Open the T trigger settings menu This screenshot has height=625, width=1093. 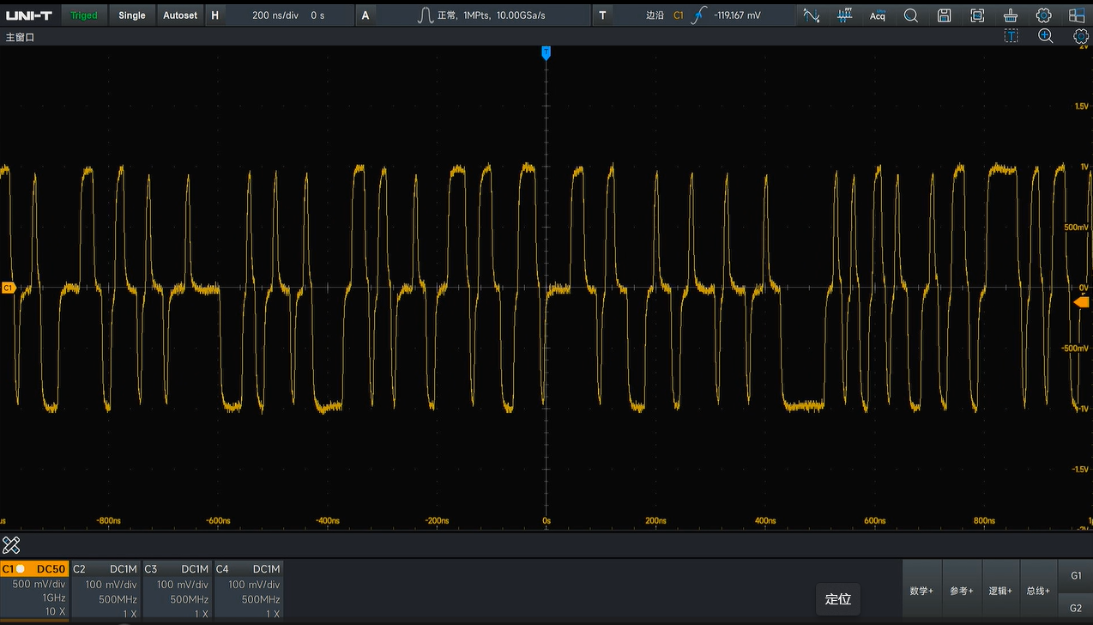point(602,15)
